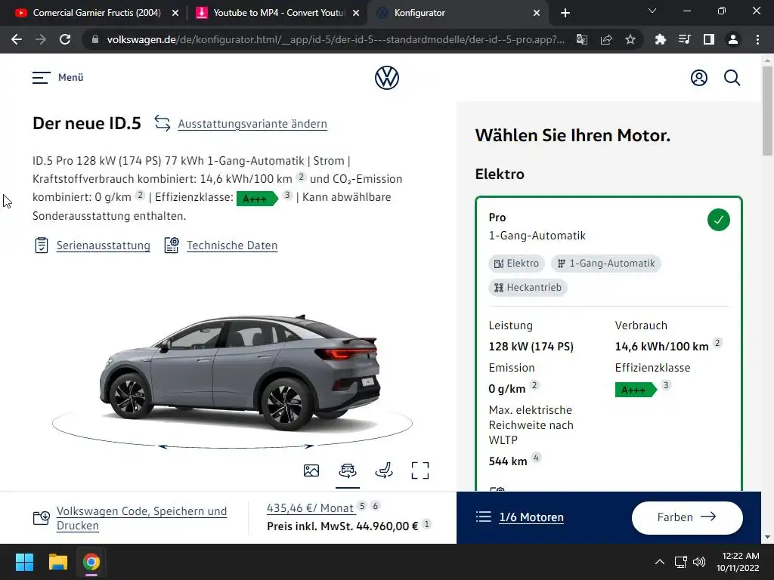Open the Chrome extensions puzzle icon
Viewport: 774px width, 580px height.
(660, 39)
